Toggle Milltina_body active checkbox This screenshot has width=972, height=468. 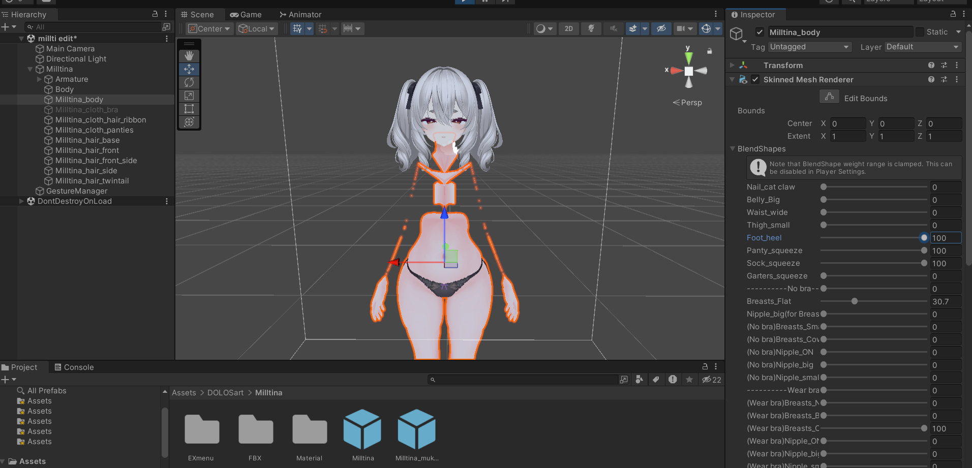[x=760, y=32]
